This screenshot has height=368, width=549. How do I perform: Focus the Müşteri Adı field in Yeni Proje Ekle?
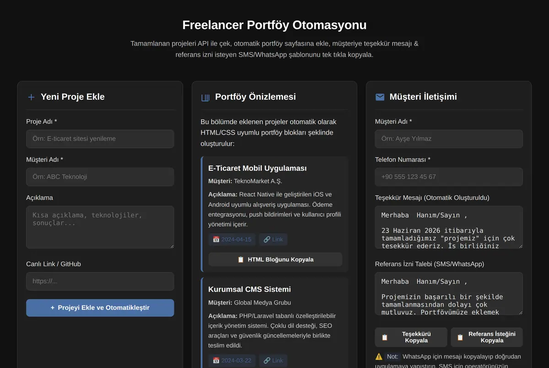tap(100, 177)
